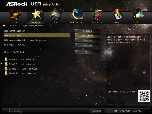The width and height of the screenshot is (152, 114).
Task: Go back using the white arrow icon
Action: click(x=4, y=26)
